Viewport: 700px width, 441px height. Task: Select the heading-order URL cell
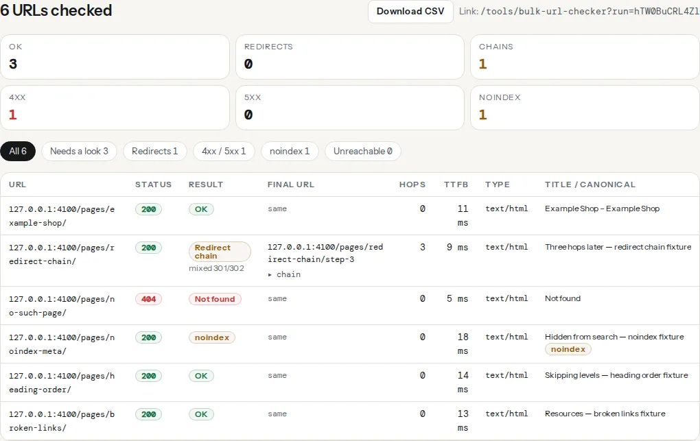[x=62, y=383]
